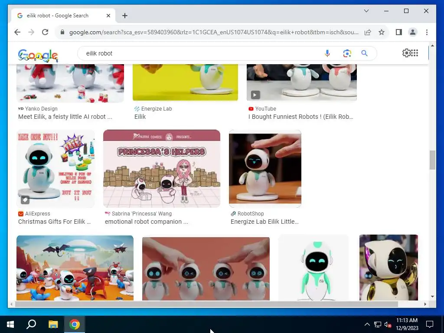
Task: Bookmark this tab with star icon
Action: tap(382, 32)
